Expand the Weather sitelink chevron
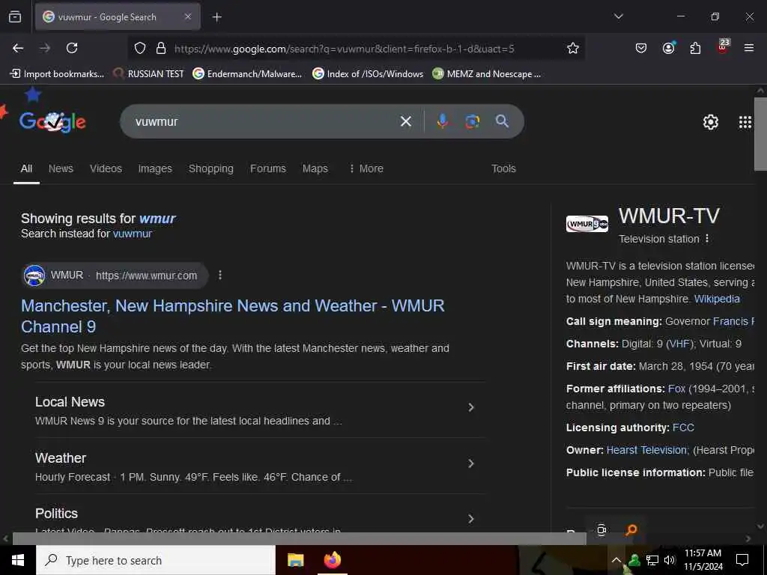 [471, 463]
